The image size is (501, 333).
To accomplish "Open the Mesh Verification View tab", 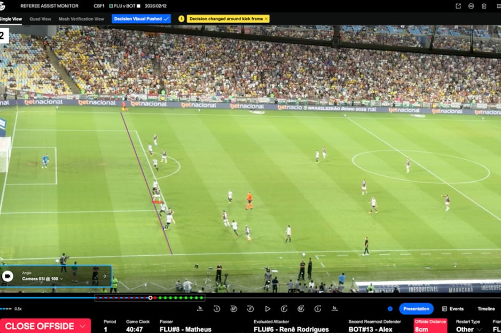I will pos(81,19).
